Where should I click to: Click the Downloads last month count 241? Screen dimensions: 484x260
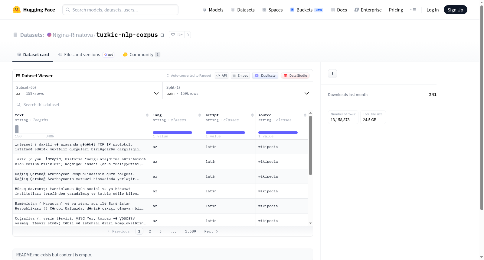pyautogui.click(x=433, y=95)
